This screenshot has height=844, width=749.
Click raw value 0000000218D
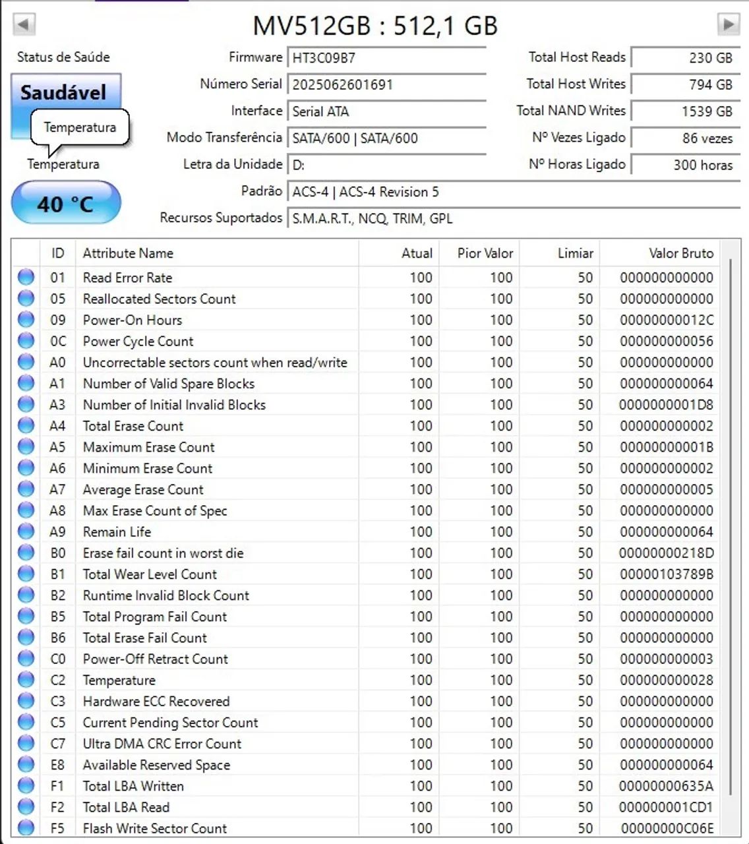coord(667,553)
